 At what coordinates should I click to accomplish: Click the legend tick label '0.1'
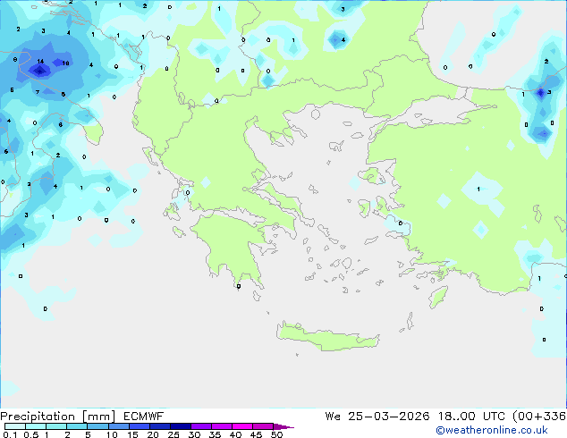[10, 434]
